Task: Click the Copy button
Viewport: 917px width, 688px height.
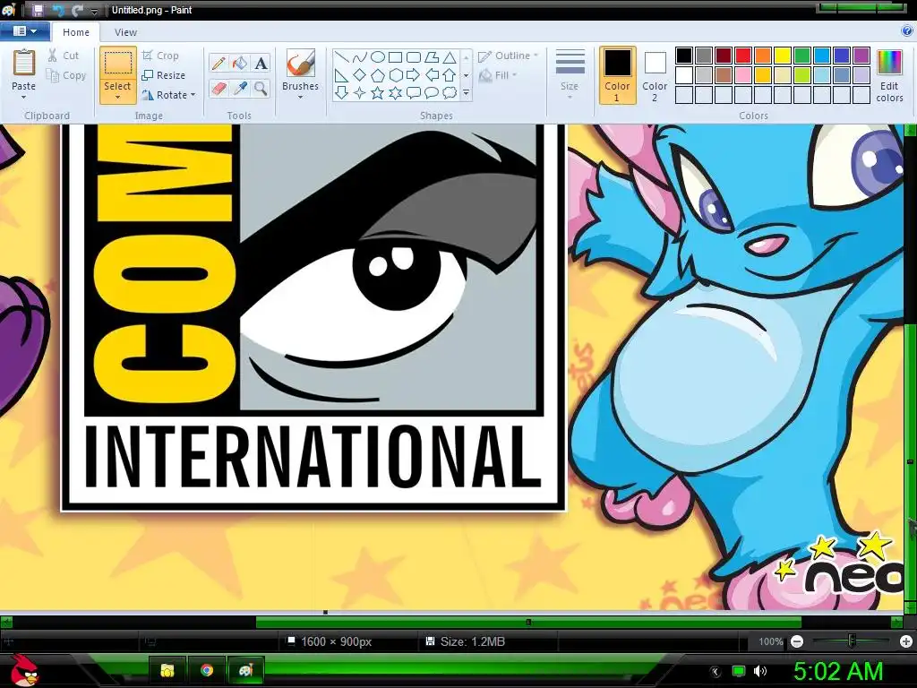Action: point(66,75)
